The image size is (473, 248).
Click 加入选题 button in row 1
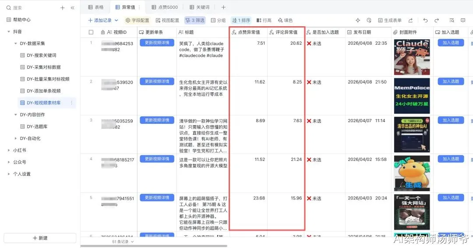click(451, 43)
